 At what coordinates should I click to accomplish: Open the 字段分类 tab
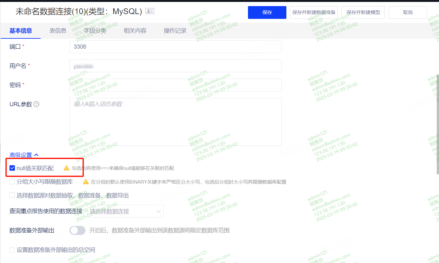coord(95,31)
